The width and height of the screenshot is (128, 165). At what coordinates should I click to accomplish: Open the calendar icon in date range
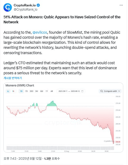pyautogui.click(x=82, y=91)
